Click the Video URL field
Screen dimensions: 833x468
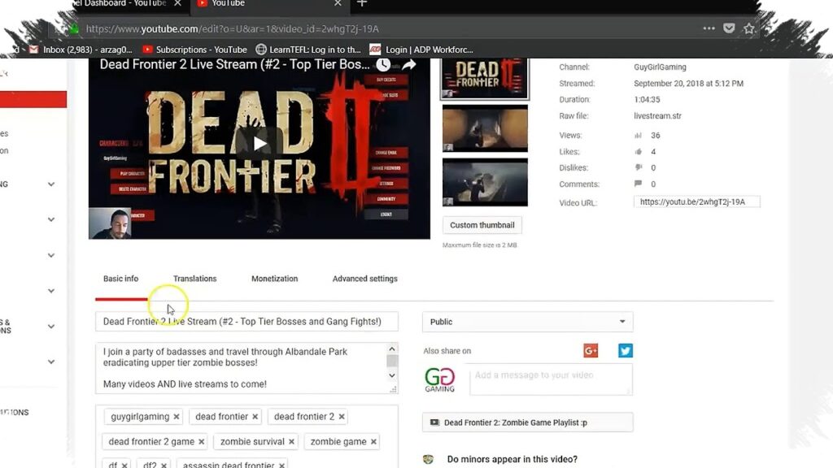pyautogui.click(x=696, y=201)
